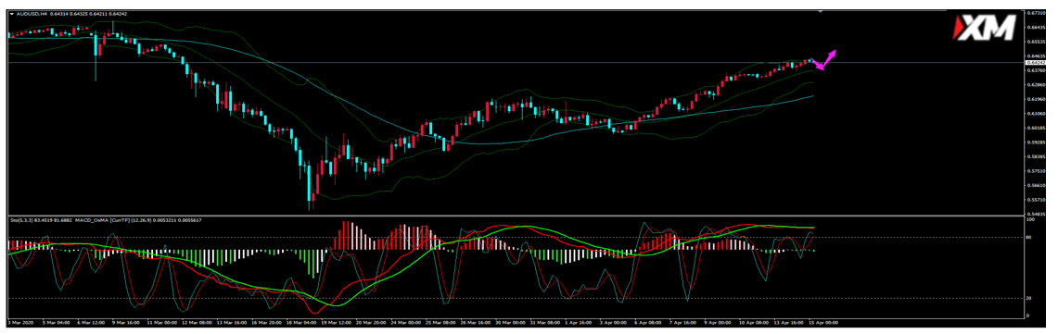Open the AUDUSD,H4 chart dropdown triangle

pos(11,13)
